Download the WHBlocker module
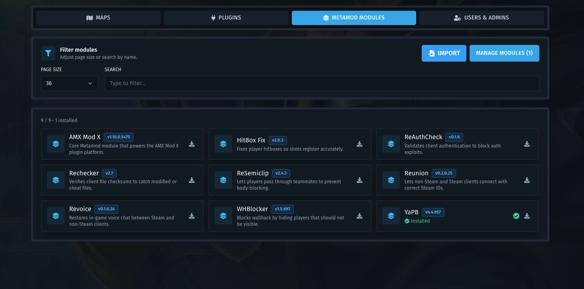The height and width of the screenshot is (289, 584). click(x=360, y=216)
